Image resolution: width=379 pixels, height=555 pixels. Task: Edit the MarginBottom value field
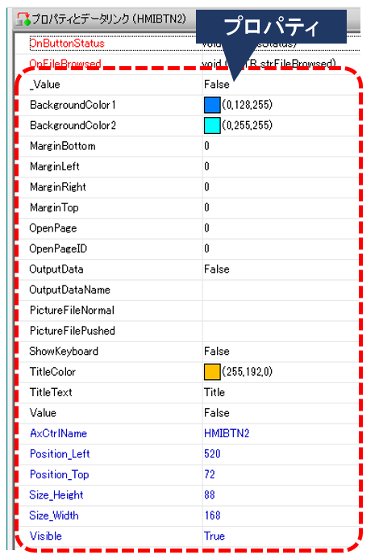(281, 146)
